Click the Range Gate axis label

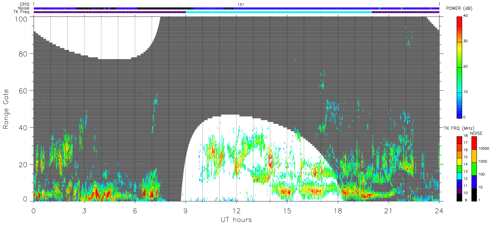tap(6, 109)
